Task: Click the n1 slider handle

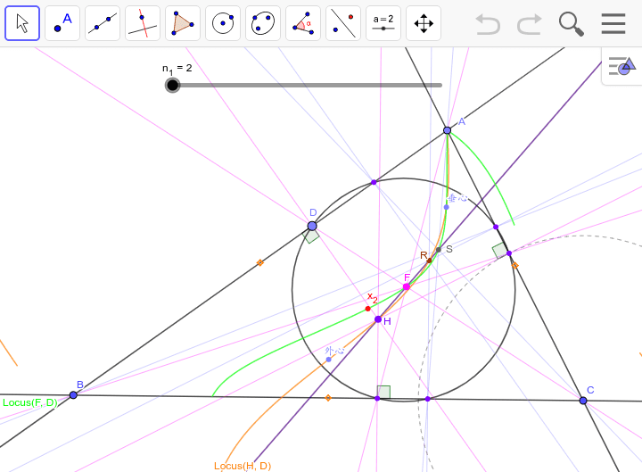Action: (x=172, y=86)
